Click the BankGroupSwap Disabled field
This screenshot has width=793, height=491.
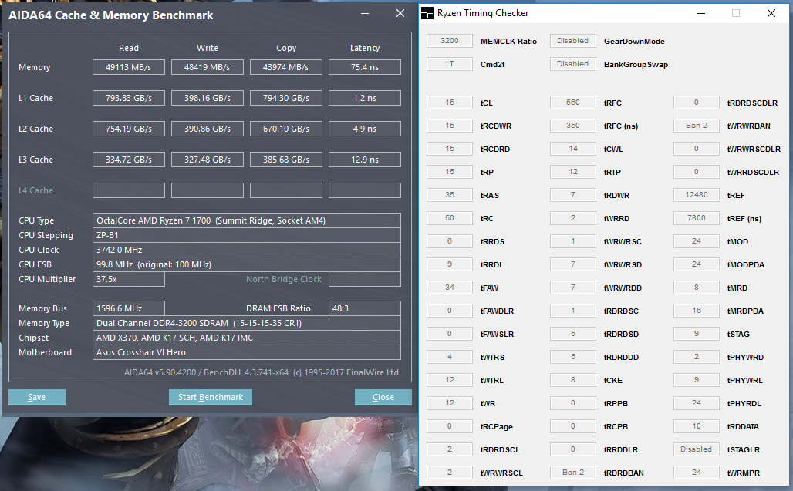(x=573, y=64)
